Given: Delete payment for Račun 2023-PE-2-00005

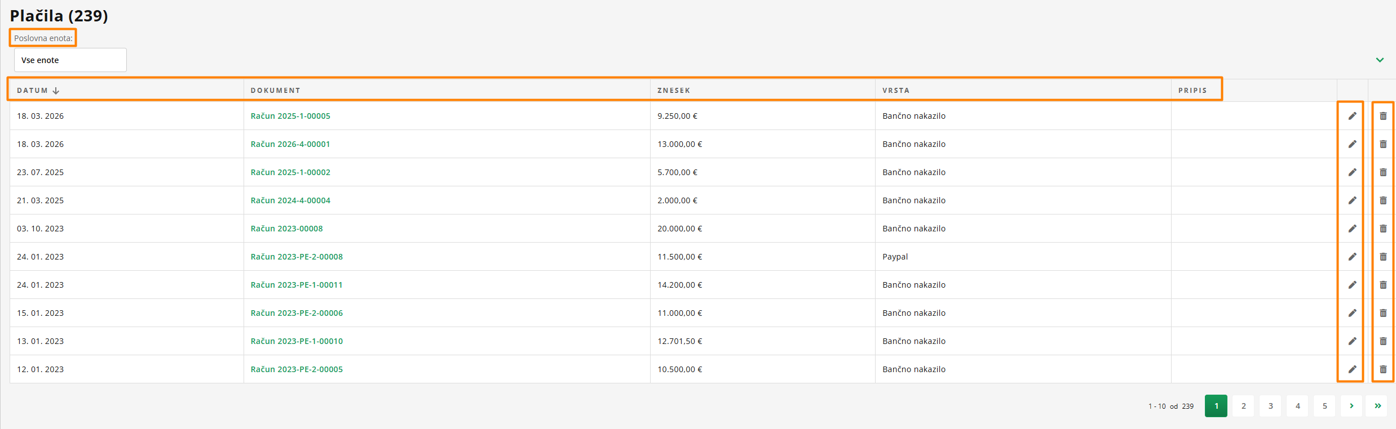Looking at the screenshot, I should pyautogui.click(x=1383, y=369).
